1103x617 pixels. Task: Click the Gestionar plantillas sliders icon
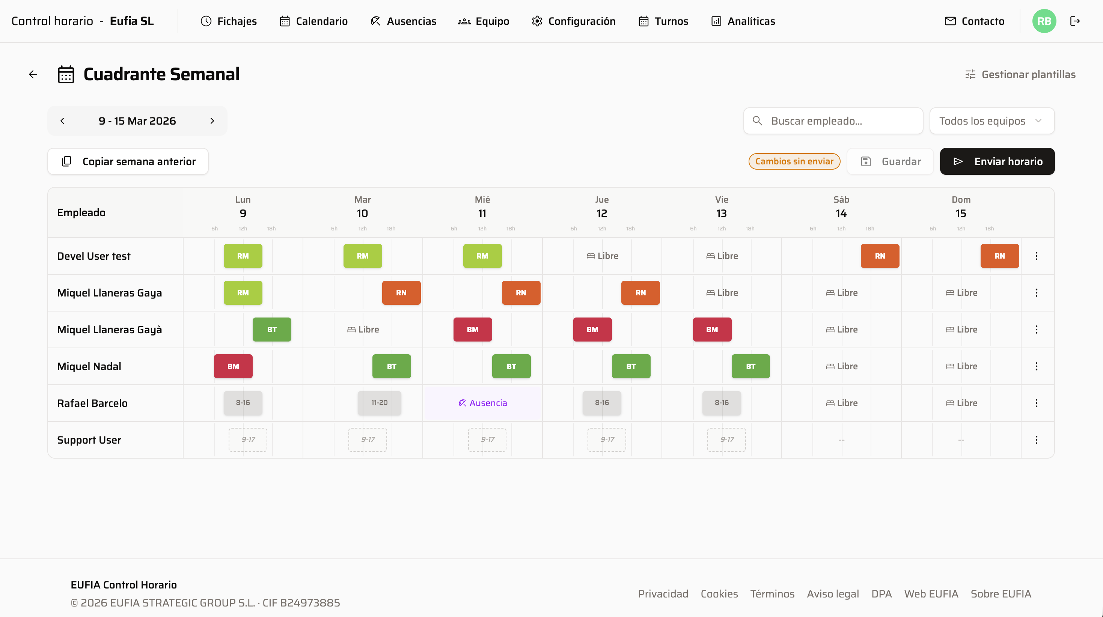[x=971, y=74]
